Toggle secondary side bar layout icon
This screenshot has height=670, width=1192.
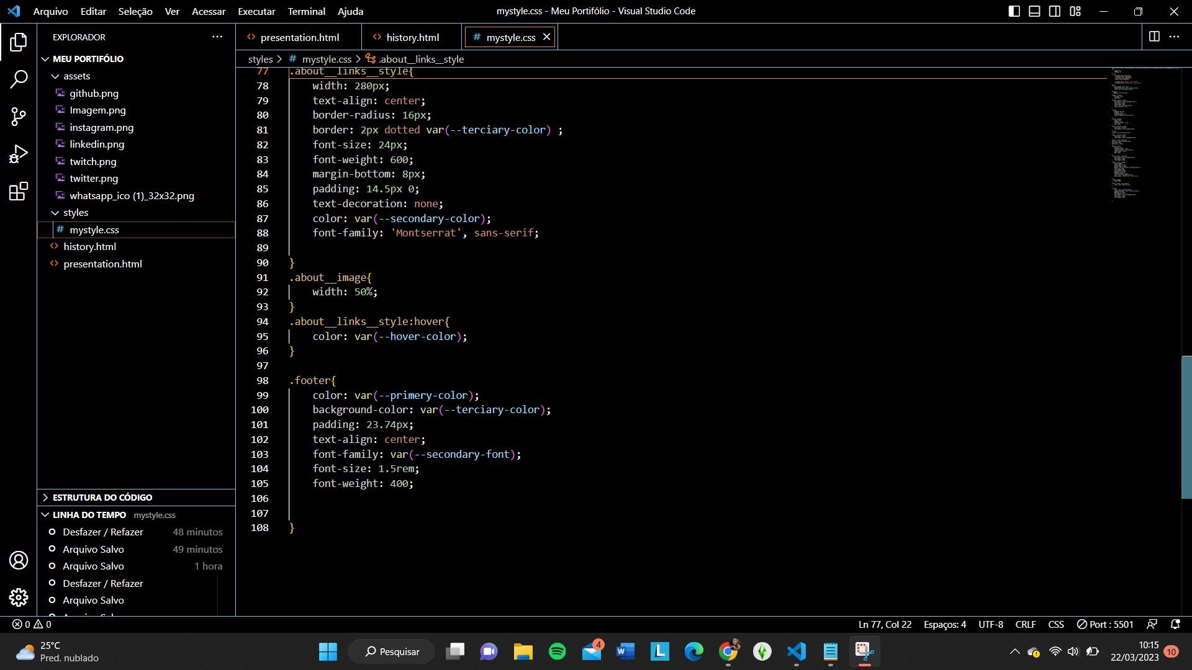1055,11
